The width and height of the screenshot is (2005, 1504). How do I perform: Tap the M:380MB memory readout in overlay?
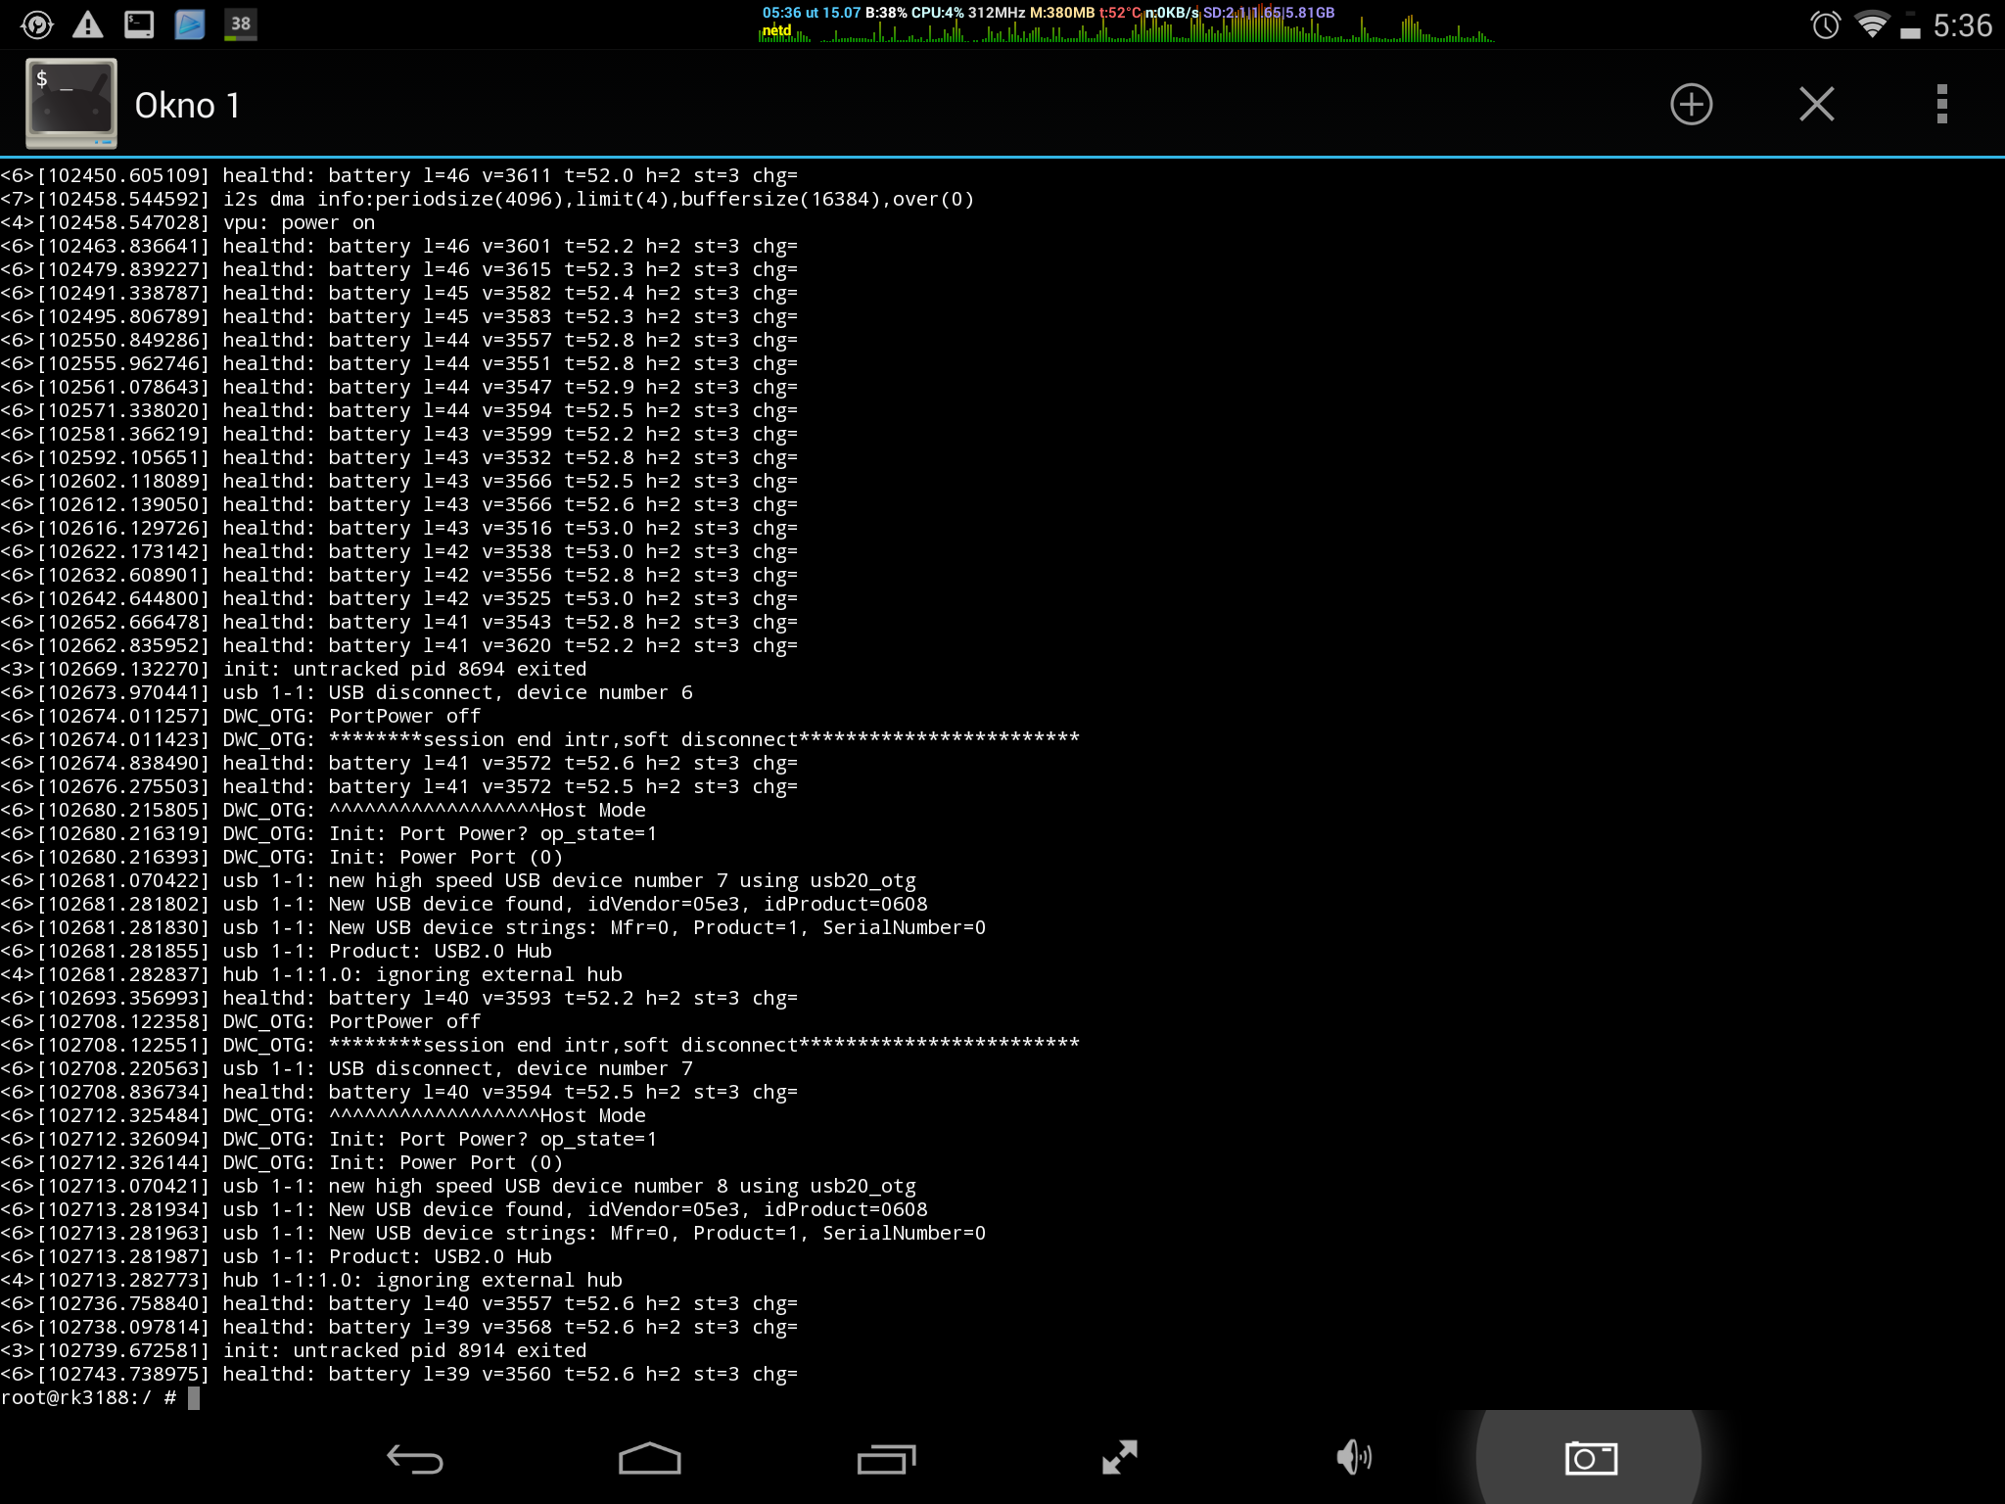pyautogui.click(x=1062, y=13)
